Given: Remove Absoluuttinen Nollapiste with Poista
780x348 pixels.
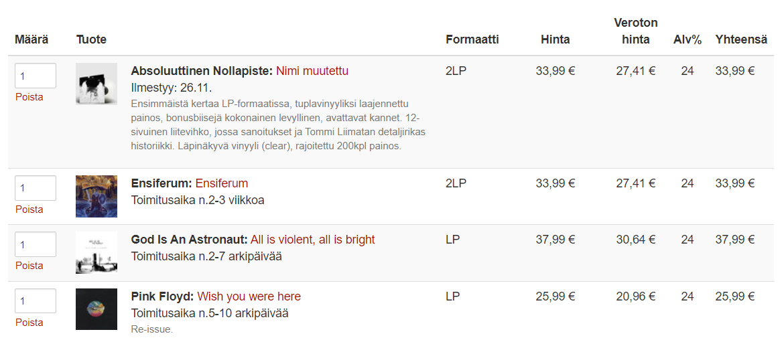Looking at the screenshot, I should tap(29, 97).
